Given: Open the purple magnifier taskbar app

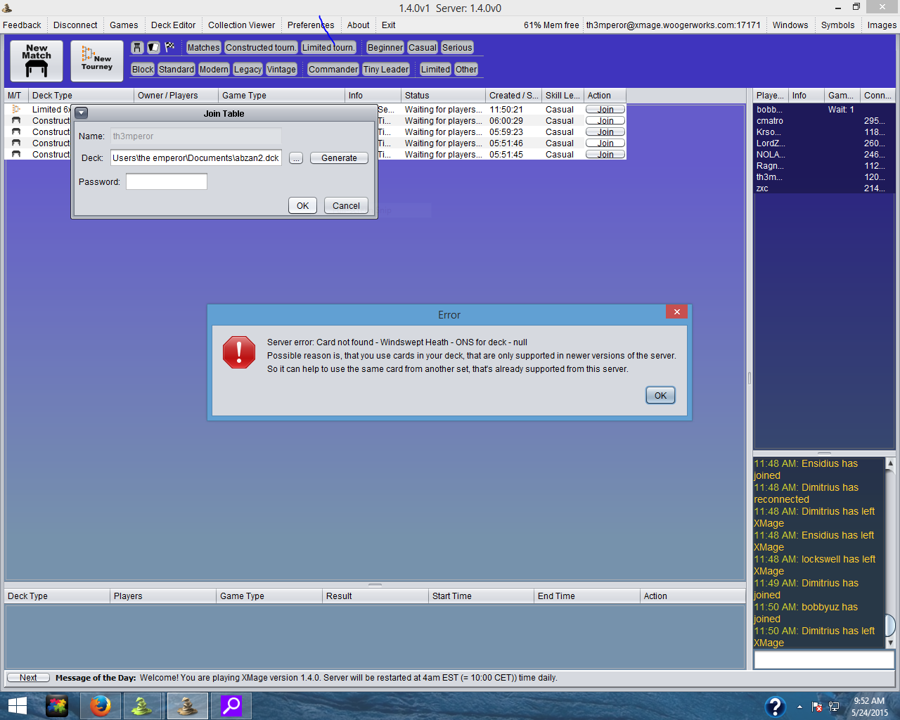Looking at the screenshot, I should [x=231, y=706].
